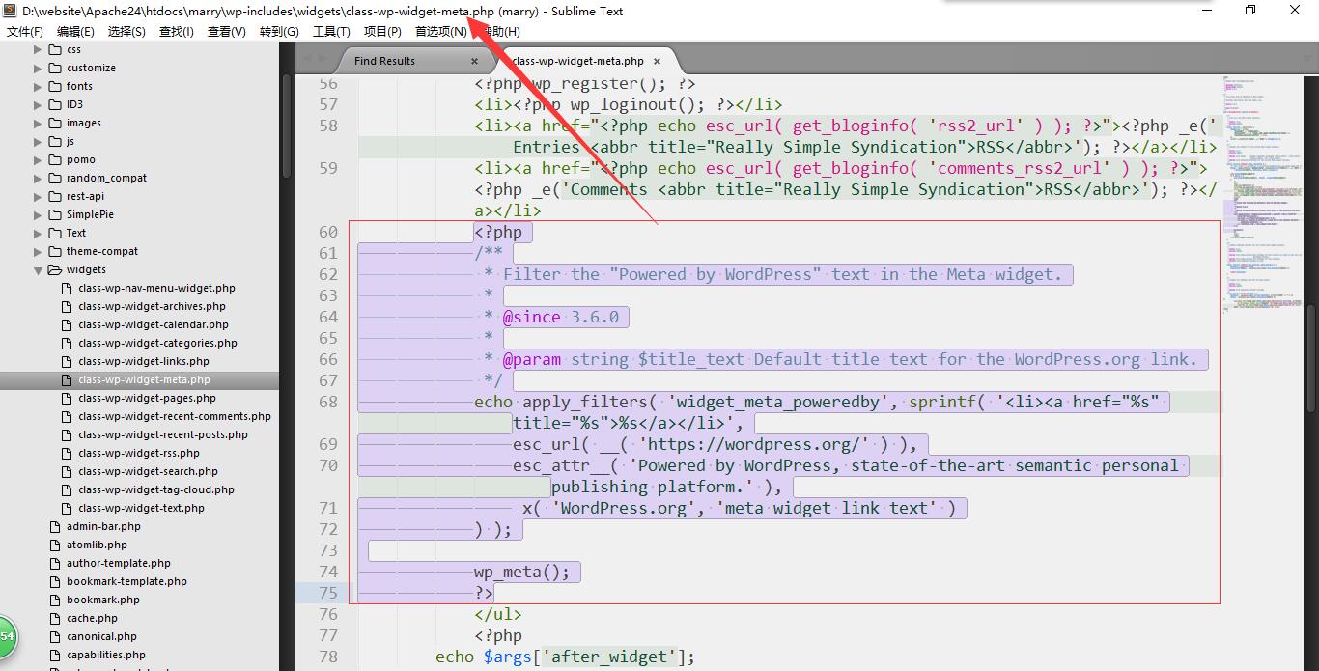Screen dimensions: 1319x671
Task: Click file icon beside class-wp-widget-rss.php
Action: pyautogui.click(x=67, y=454)
